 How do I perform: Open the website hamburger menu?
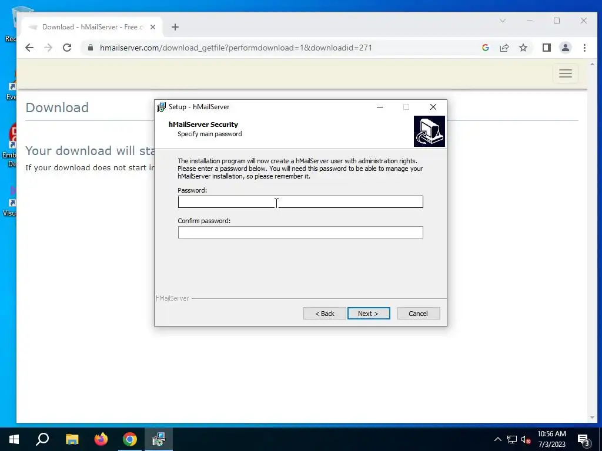(565, 73)
